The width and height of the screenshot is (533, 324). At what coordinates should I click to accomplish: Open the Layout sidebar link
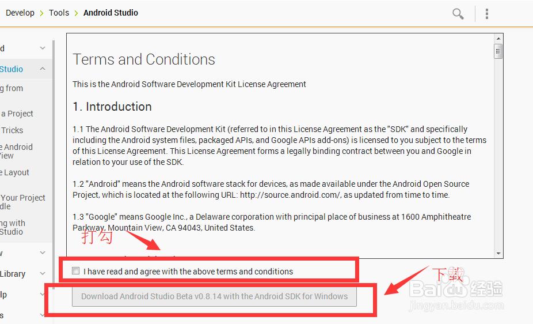pos(14,172)
